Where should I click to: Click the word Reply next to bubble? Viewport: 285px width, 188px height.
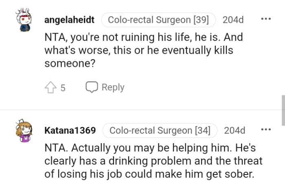click(113, 87)
